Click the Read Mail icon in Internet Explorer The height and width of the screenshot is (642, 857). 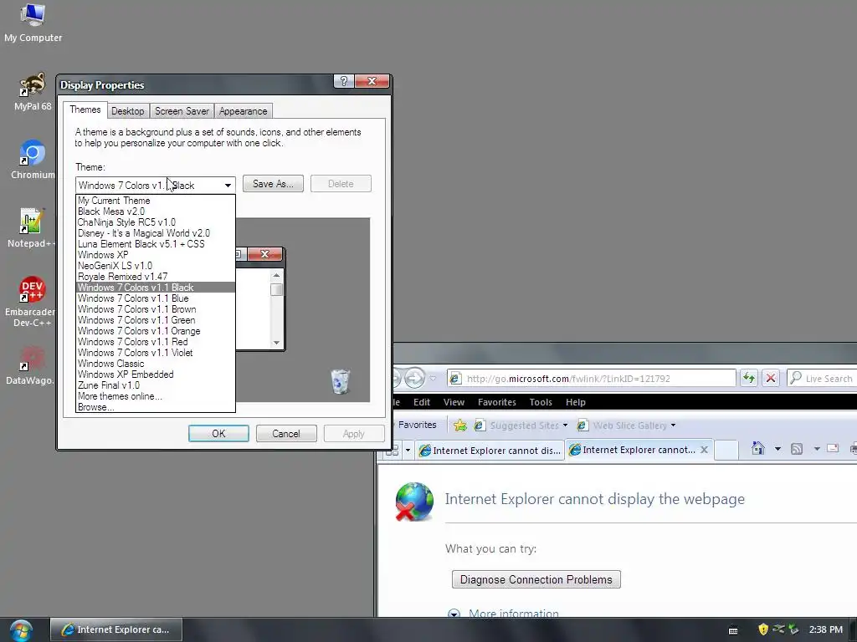click(833, 449)
